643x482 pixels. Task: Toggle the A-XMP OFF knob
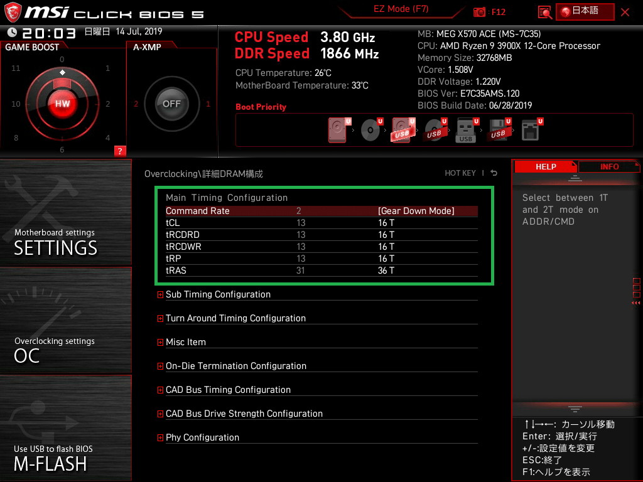(171, 104)
